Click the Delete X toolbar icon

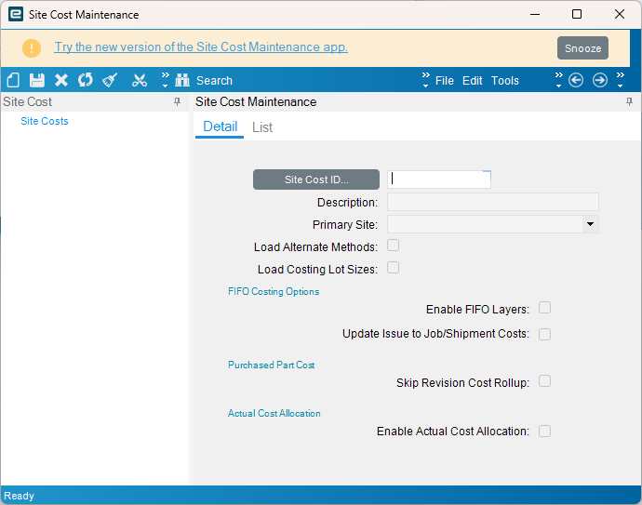pyautogui.click(x=61, y=80)
